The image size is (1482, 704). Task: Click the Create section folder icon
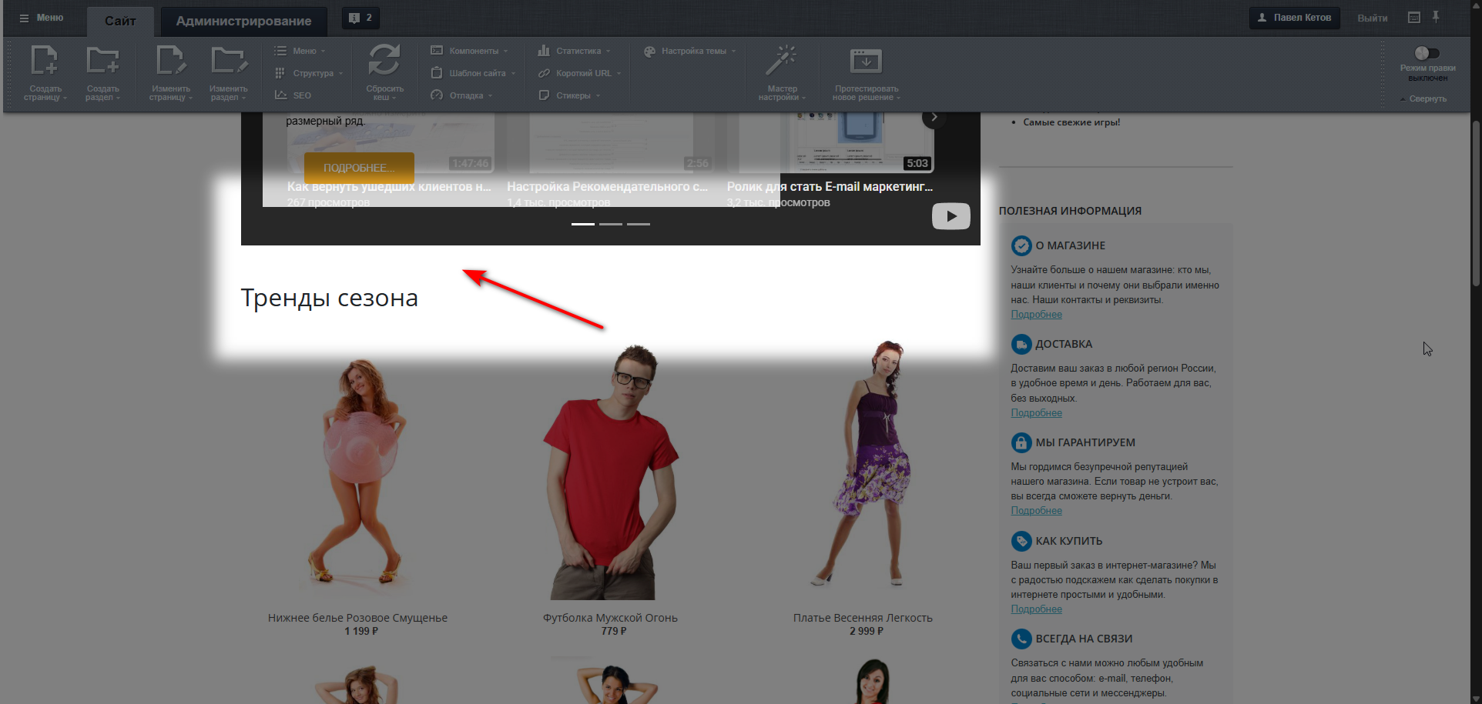[x=102, y=62]
